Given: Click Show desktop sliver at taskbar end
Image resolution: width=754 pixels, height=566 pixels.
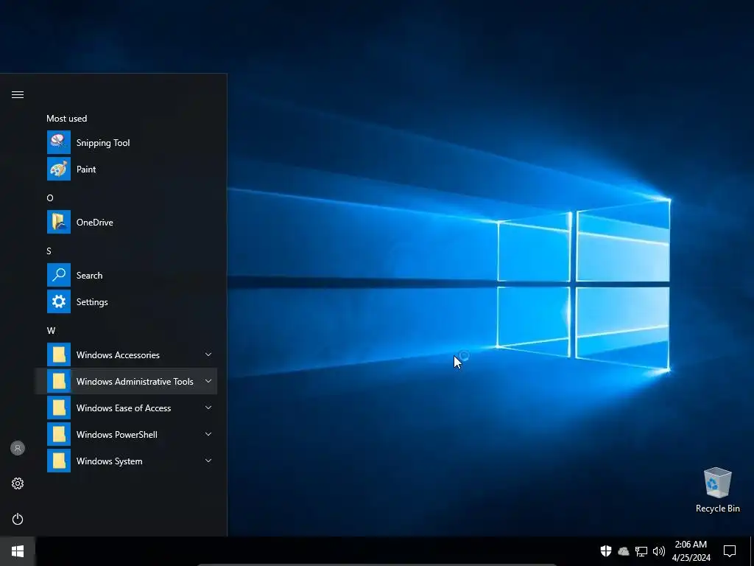Looking at the screenshot, I should [752, 551].
